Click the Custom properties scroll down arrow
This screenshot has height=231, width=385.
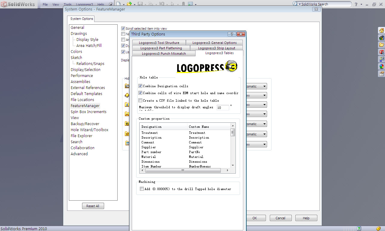(x=233, y=165)
